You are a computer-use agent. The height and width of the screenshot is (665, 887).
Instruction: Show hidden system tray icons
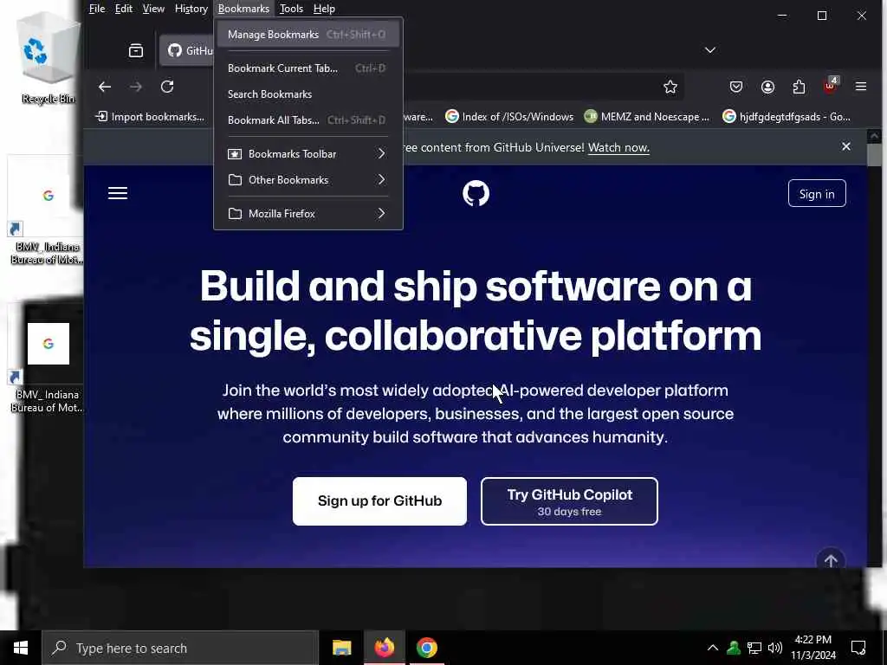[713, 648]
